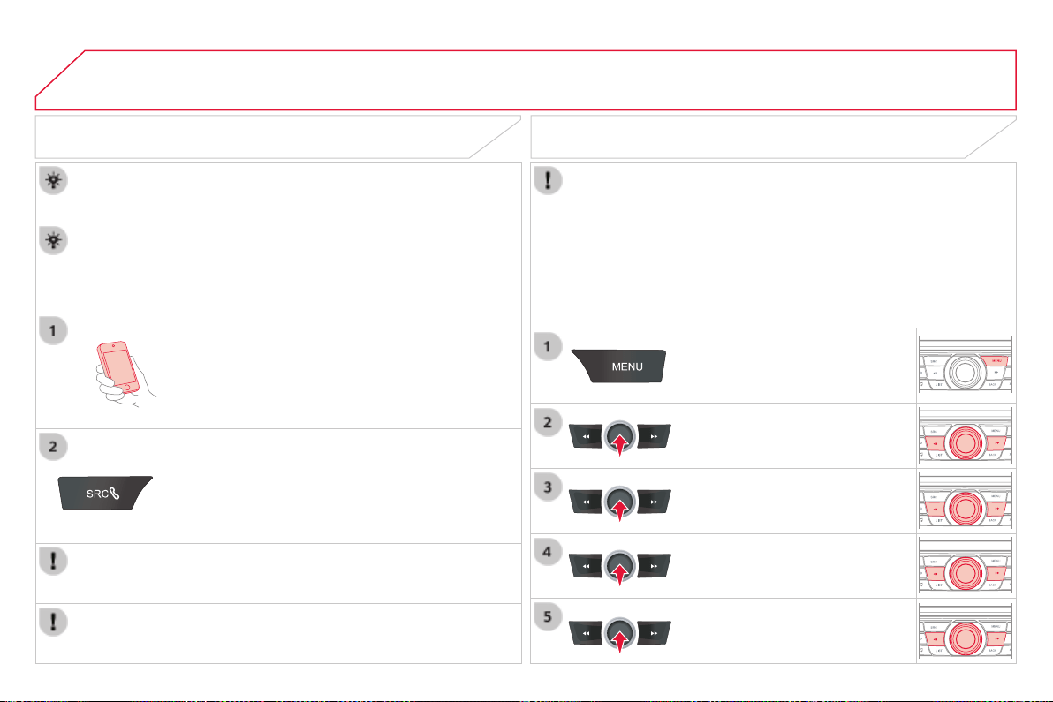Click the topmost lightbulb tip icon
Viewport: 1053px width, 702px height.
53,180
